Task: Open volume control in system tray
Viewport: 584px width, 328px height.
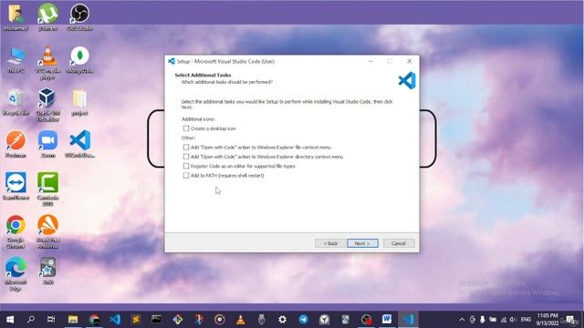Action: [513, 320]
